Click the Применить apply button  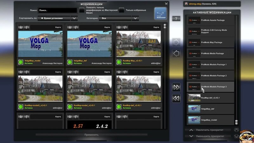pos(91,135)
